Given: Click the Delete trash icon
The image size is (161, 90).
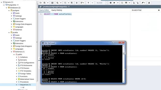Looking at the screenshot, I should click(77, 3).
